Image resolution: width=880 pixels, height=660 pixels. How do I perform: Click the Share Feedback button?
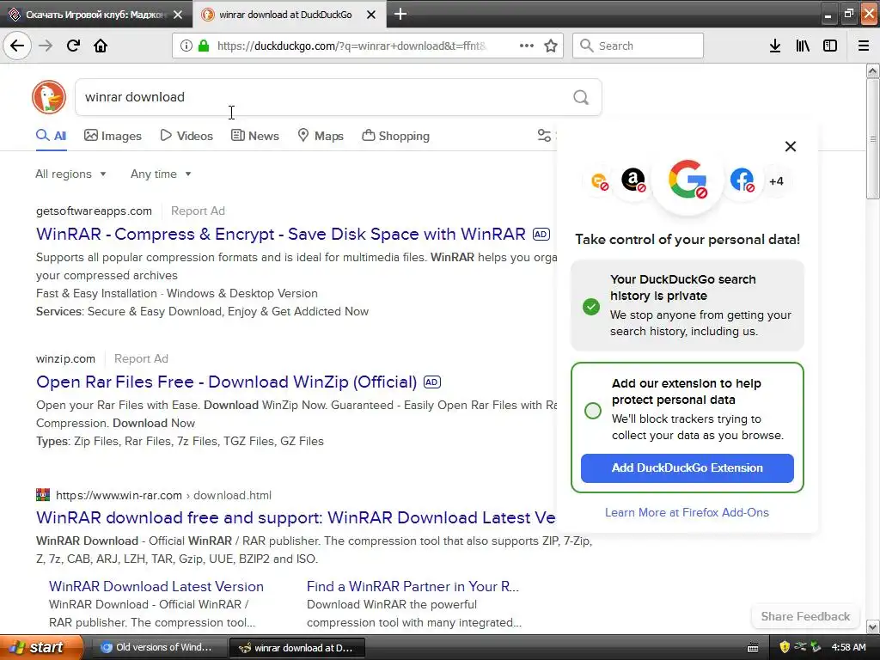tap(805, 616)
